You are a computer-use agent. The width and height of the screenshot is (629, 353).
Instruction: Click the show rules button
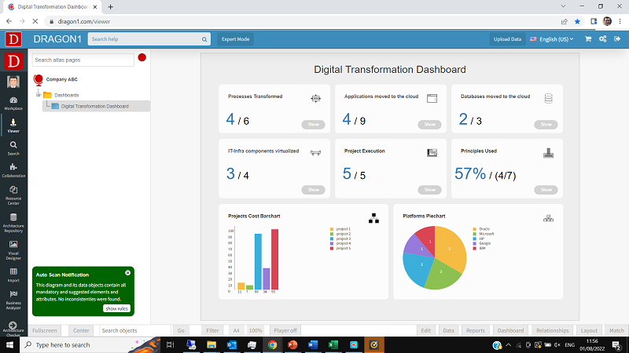point(116,308)
